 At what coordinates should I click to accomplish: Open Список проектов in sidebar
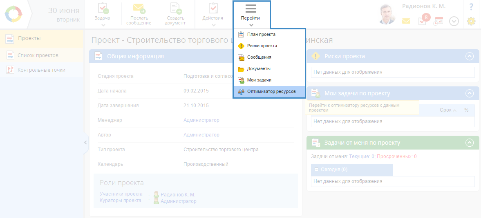tap(41, 55)
